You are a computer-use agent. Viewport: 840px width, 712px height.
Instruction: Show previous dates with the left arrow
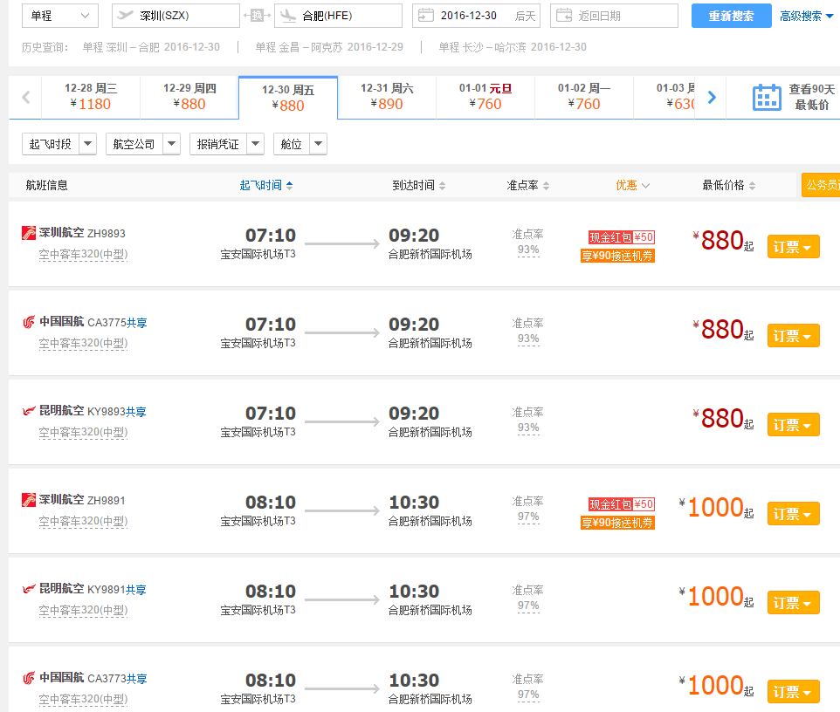(26, 98)
